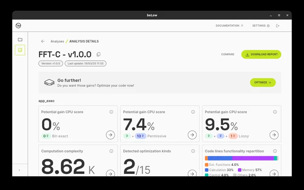
Task: Open Permissive card arrow button
Action: tap(192, 135)
